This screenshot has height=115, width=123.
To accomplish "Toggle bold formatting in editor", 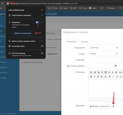I will point(91,76).
